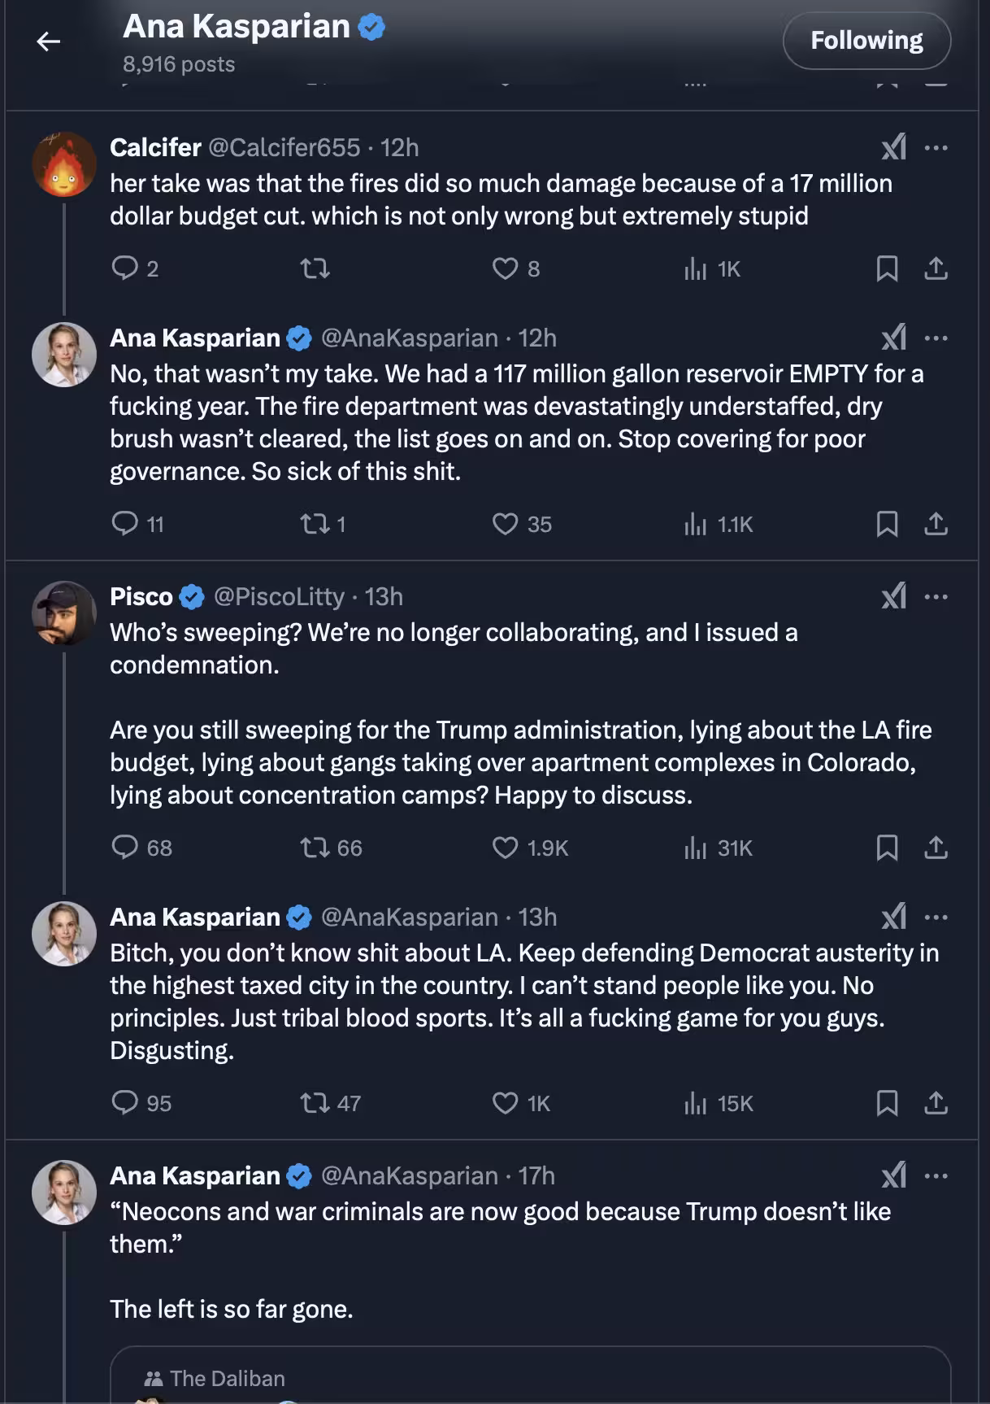Open Grok on Ana's 17h post

coord(893,1175)
